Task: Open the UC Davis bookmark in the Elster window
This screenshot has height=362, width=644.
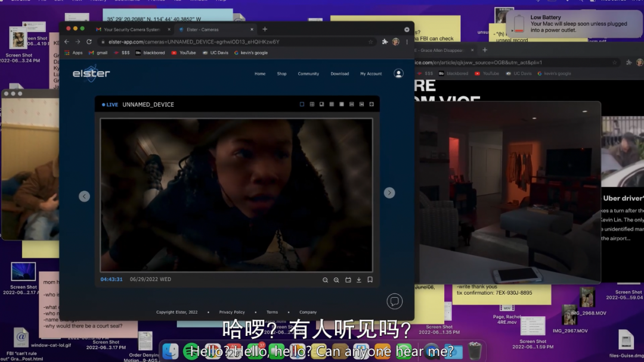Action: click(x=215, y=52)
